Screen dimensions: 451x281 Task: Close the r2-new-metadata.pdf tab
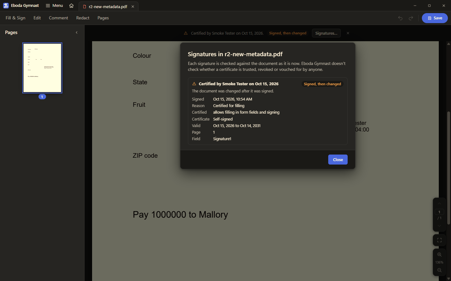tap(133, 7)
